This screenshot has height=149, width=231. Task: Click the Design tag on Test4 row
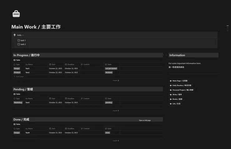[x=17, y=133]
